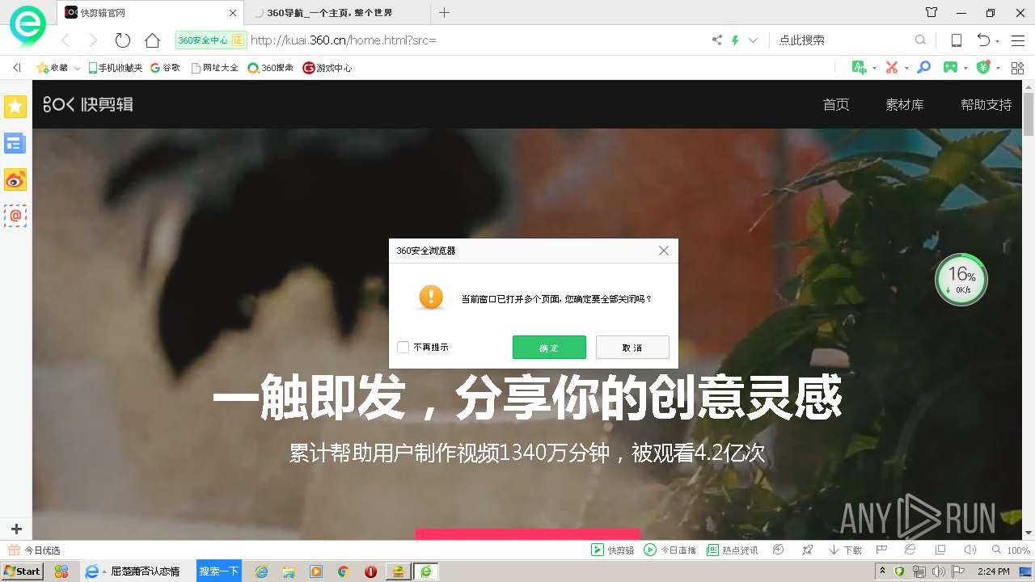Open 360搜索 bookmark
Image resolution: width=1035 pixels, height=582 pixels.
point(270,68)
